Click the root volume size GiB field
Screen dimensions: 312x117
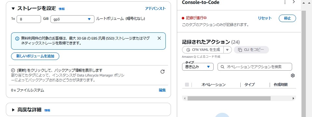29,19
